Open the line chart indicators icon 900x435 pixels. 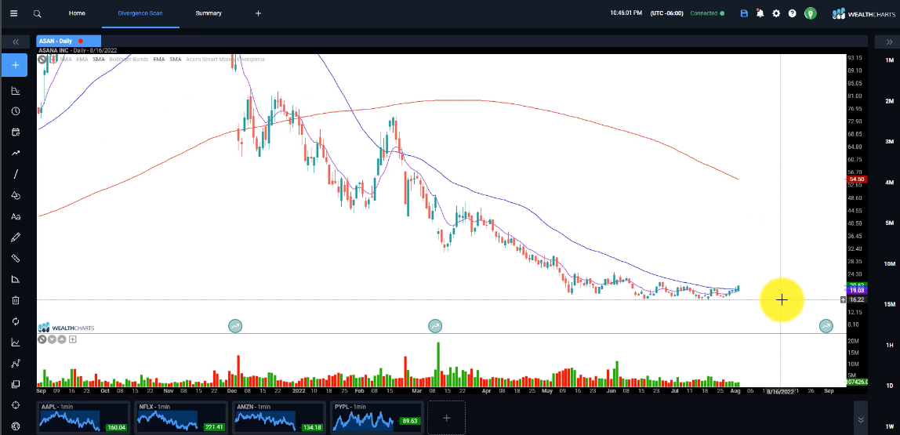tap(16, 343)
